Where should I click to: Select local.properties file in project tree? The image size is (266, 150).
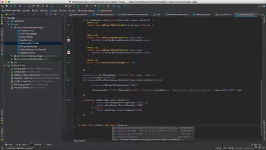tap(28, 87)
